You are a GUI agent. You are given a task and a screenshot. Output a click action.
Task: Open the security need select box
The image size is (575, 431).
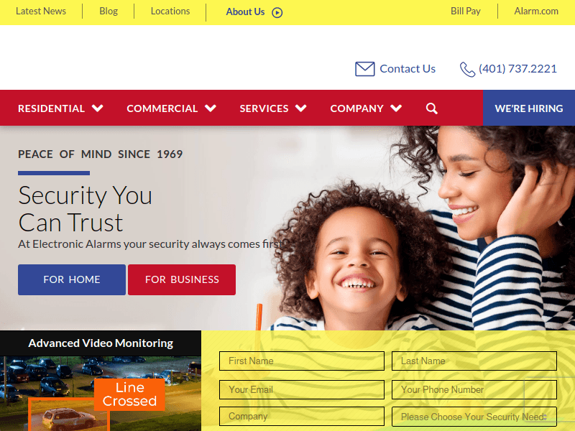point(474,417)
